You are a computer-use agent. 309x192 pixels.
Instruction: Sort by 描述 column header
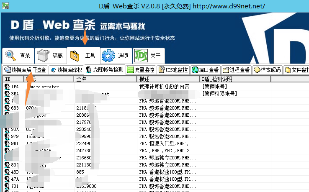(168, 79)
